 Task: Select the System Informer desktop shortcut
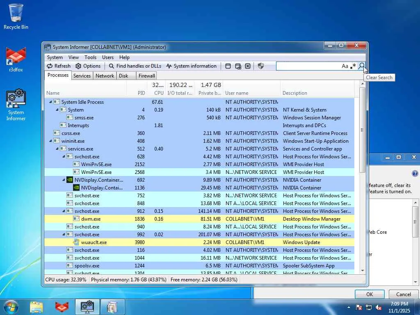tap(16, 105)
